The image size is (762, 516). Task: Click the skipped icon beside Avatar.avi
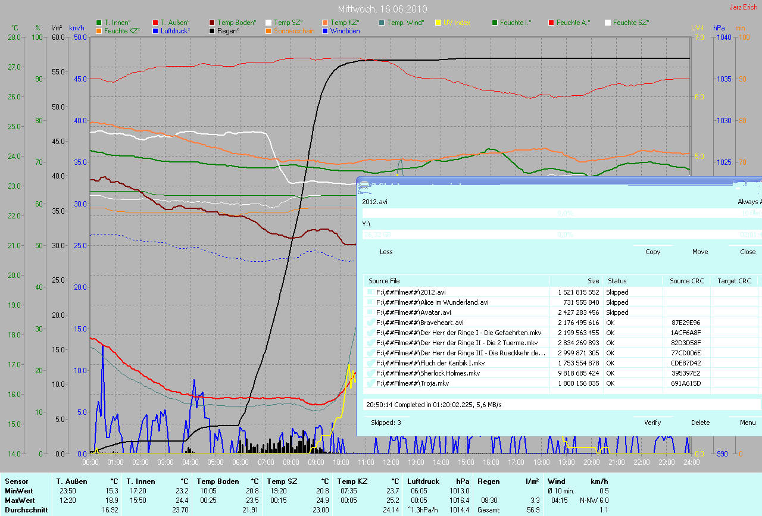pos(371,312)
